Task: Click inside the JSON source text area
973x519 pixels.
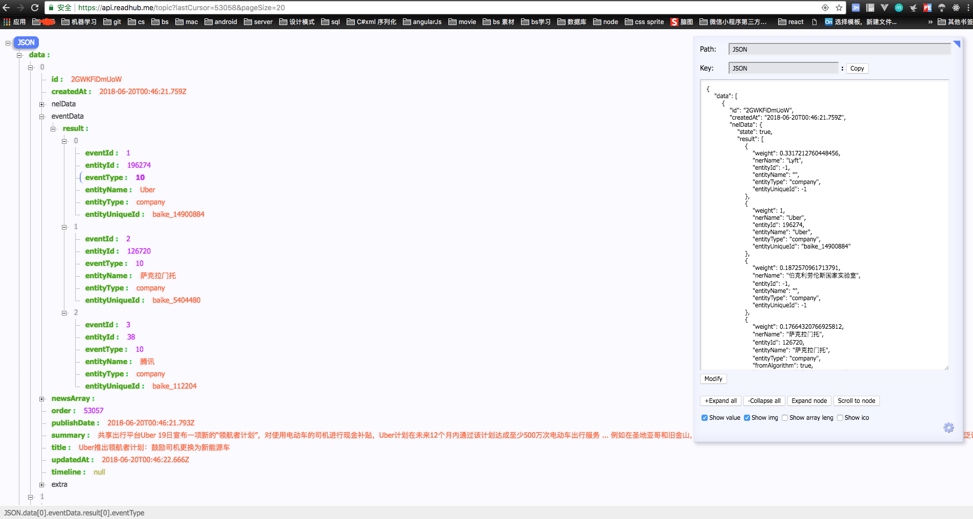Action: click(824, 225)
